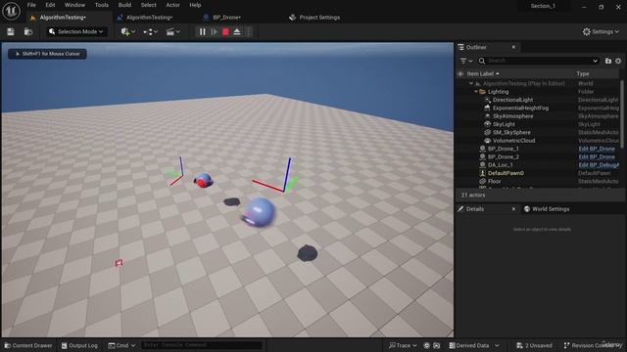Collapse the Lighting folder
The height and width of the screenshot is (352, 627).
point(476,92)
